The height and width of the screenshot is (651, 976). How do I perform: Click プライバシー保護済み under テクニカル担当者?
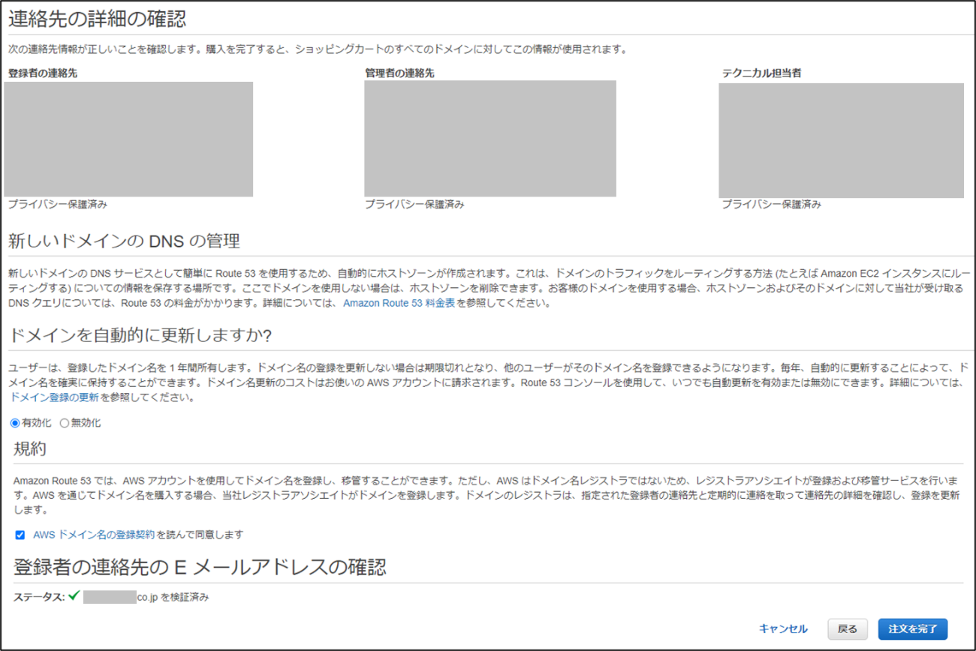772,204
